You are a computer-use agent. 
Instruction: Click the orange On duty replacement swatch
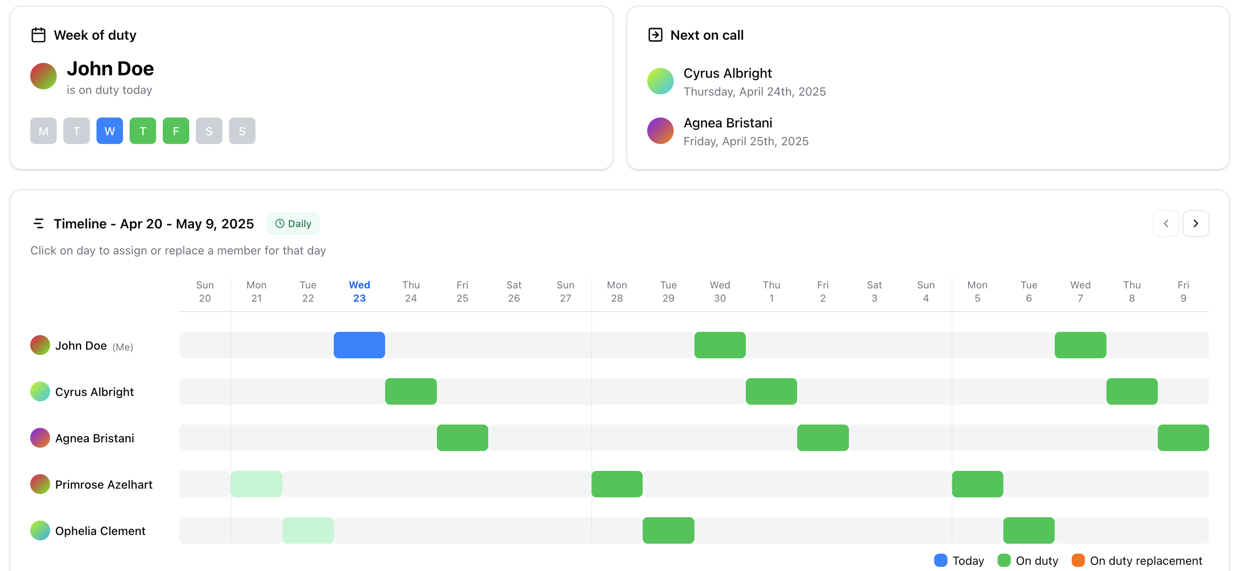pyautogui.click(x=1078, y=561)
